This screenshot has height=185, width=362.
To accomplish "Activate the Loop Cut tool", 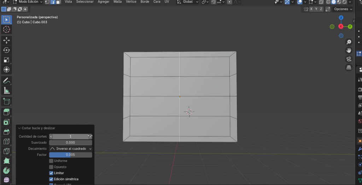I will coord(6,141).
